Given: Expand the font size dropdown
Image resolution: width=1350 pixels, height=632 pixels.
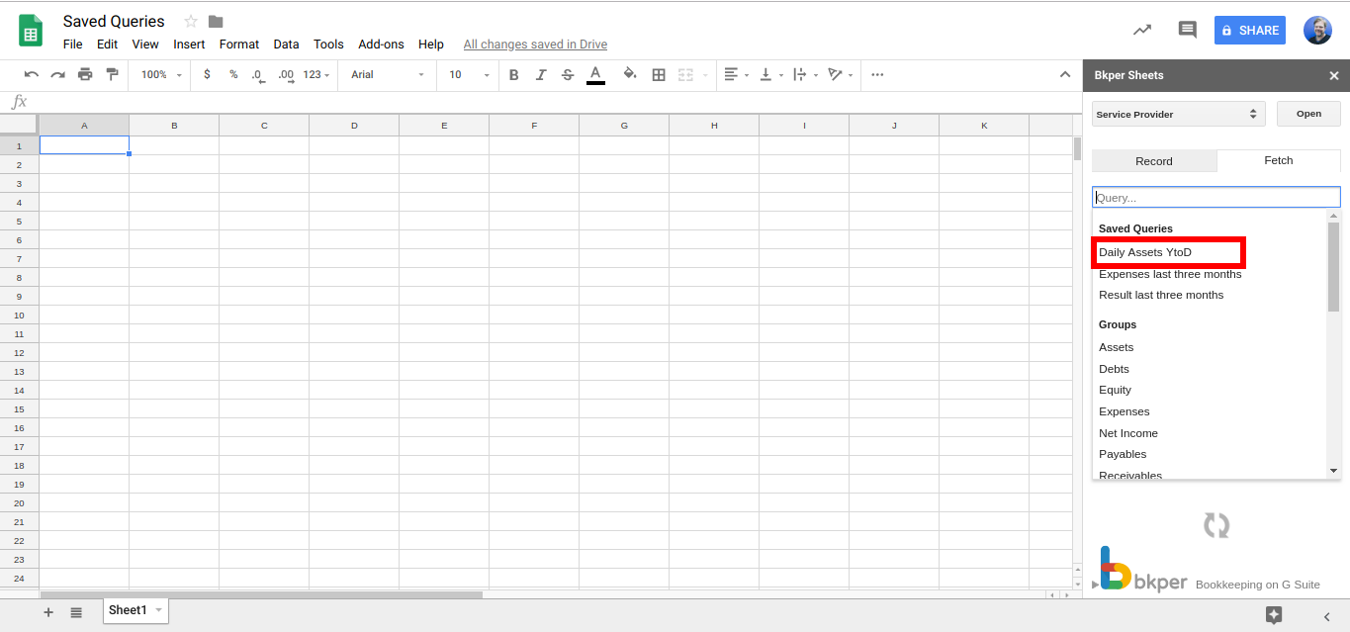Looking at the screenshot, I should tap(485, 74).
